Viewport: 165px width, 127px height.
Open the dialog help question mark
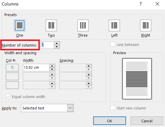click(x=141, y=4)
